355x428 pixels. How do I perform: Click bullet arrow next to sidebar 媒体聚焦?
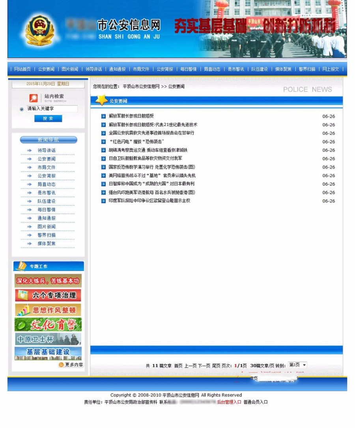(x=30, y=244)
